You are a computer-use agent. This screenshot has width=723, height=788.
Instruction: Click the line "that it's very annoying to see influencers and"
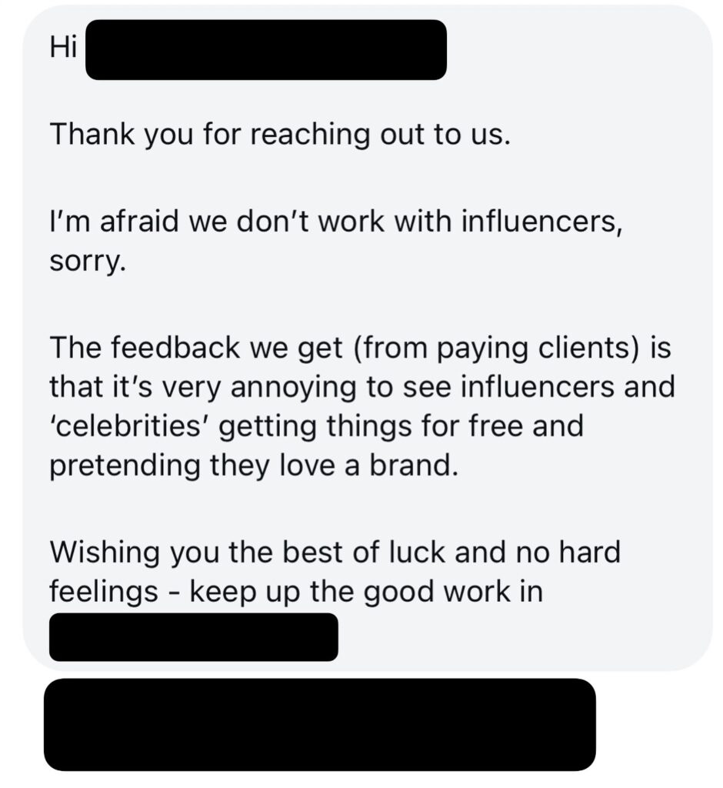pos(361,385)
